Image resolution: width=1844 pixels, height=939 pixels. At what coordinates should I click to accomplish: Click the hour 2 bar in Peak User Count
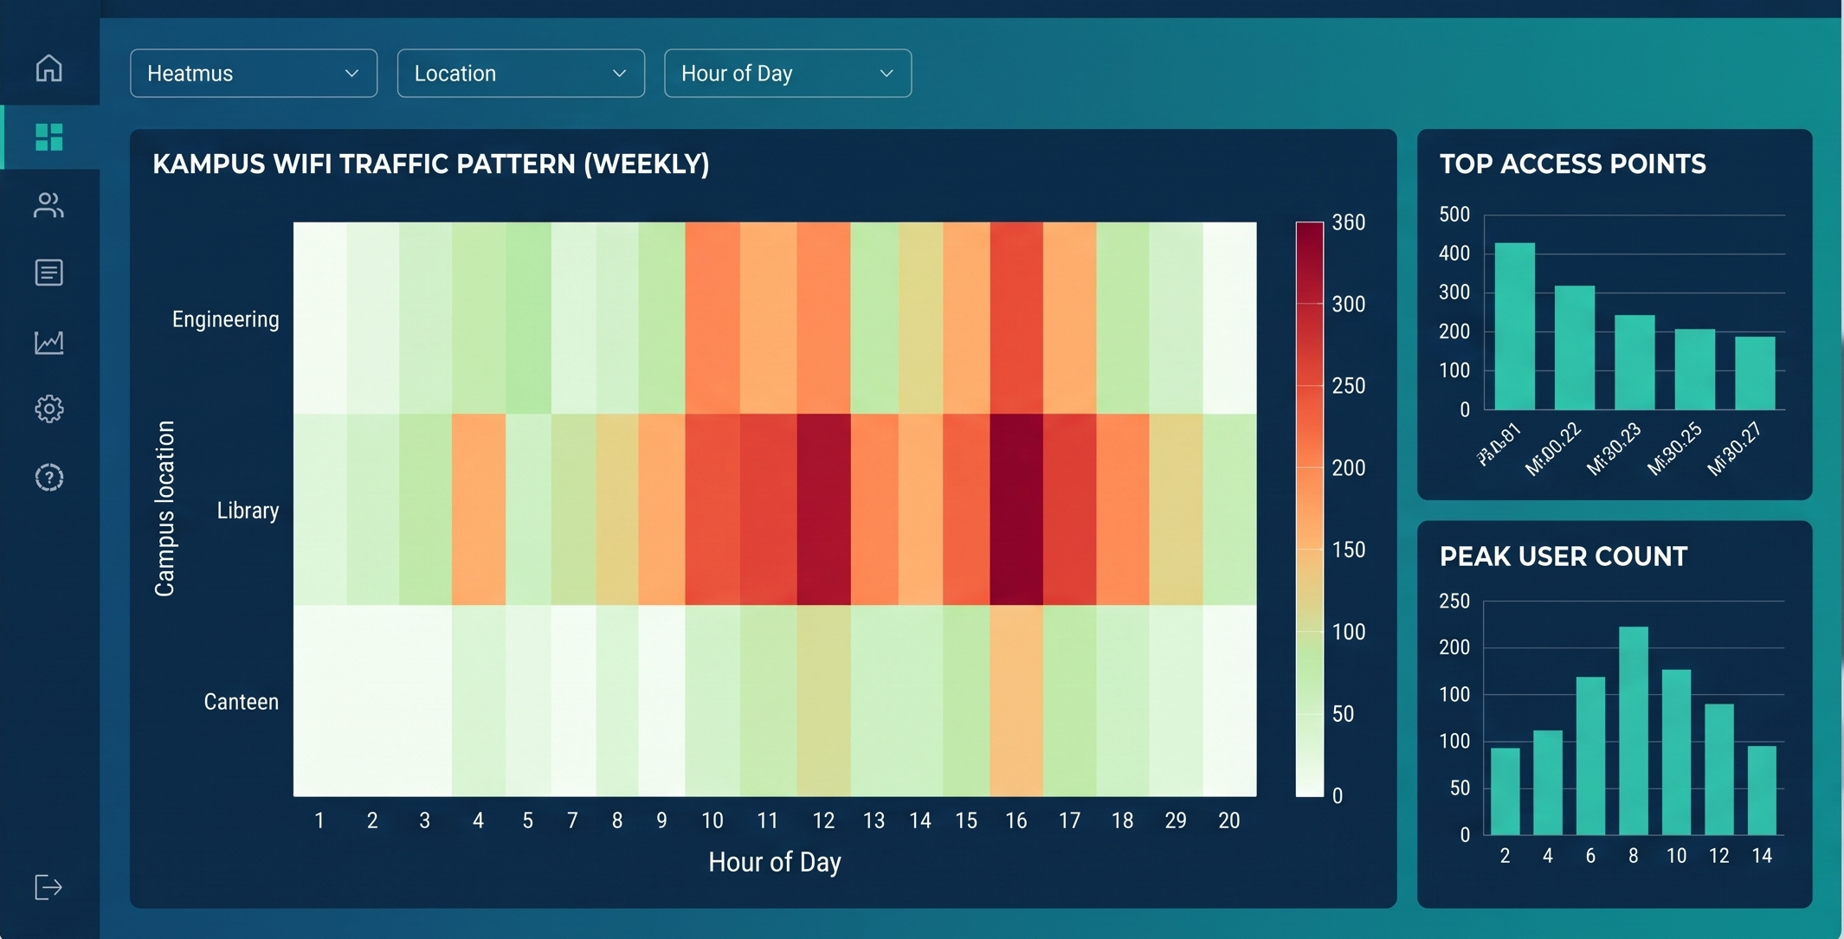(x=1506, y=791)
